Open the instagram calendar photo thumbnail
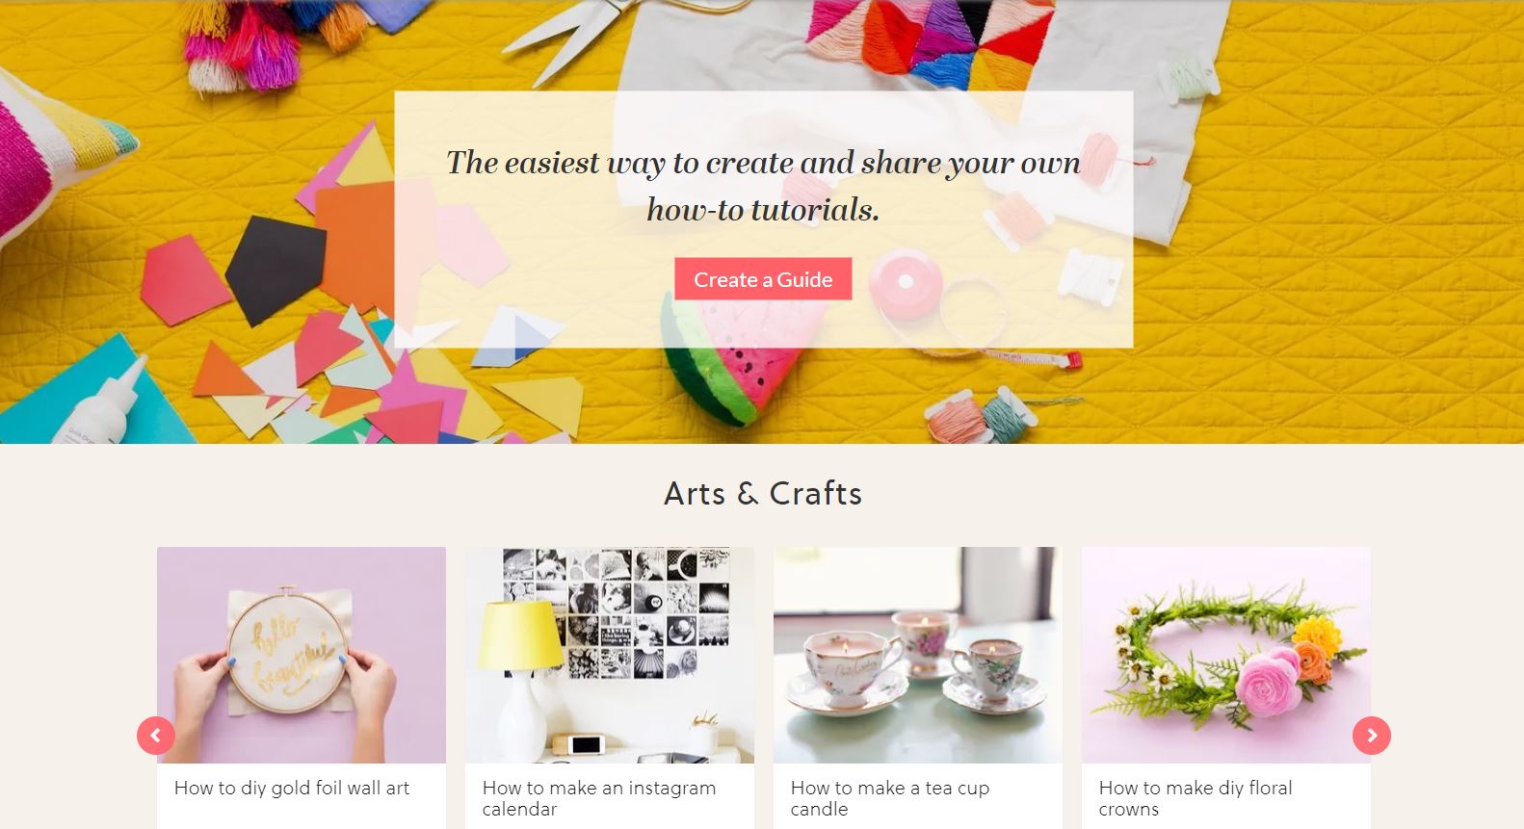The image size is (1524, 829). [x=610, y=655]
